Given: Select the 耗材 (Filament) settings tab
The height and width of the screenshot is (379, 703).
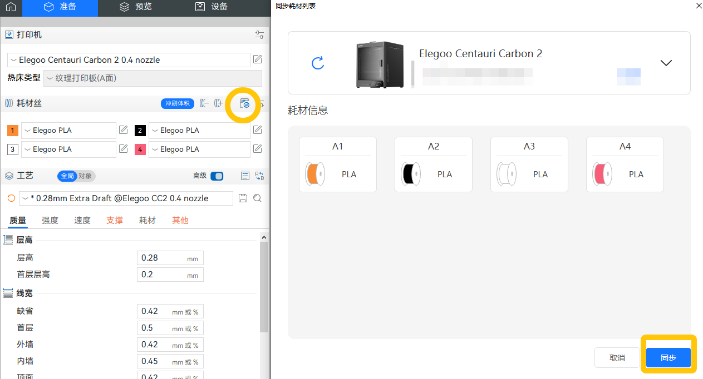Looking at the screenshot, I should click(x=148, y=221).
